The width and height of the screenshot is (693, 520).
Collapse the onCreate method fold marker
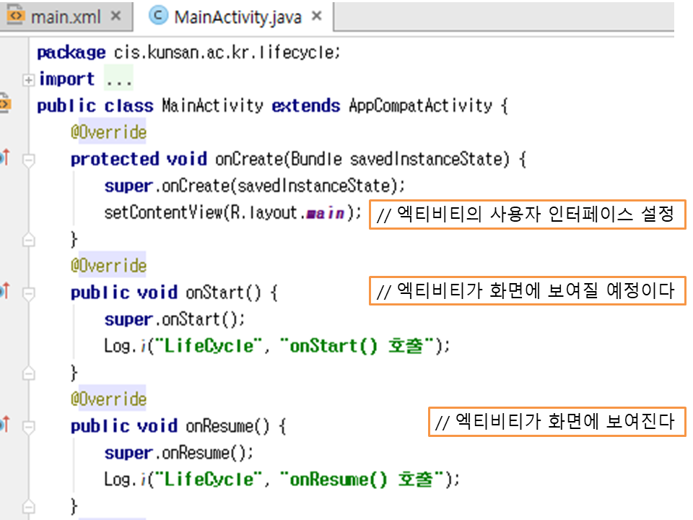point(28,160)
